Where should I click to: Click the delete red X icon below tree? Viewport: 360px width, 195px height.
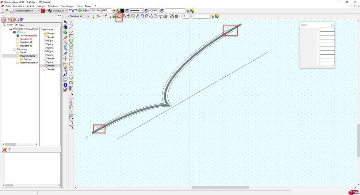pos(4,150)
